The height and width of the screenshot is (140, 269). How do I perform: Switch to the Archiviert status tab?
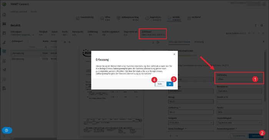[194, 18]
